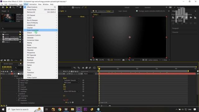Viewport: 199px width, 112px height.
Task: Toggle Fractal Type stopwatch
Action: 19,80
